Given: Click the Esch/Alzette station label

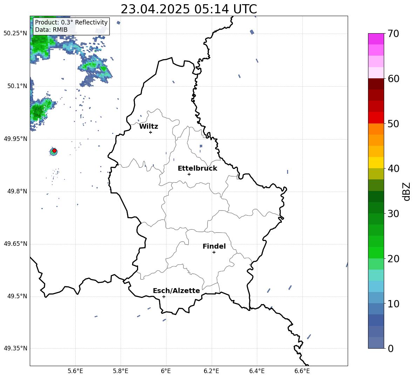Looking at the screenshot, I should [x=176, y=291].
